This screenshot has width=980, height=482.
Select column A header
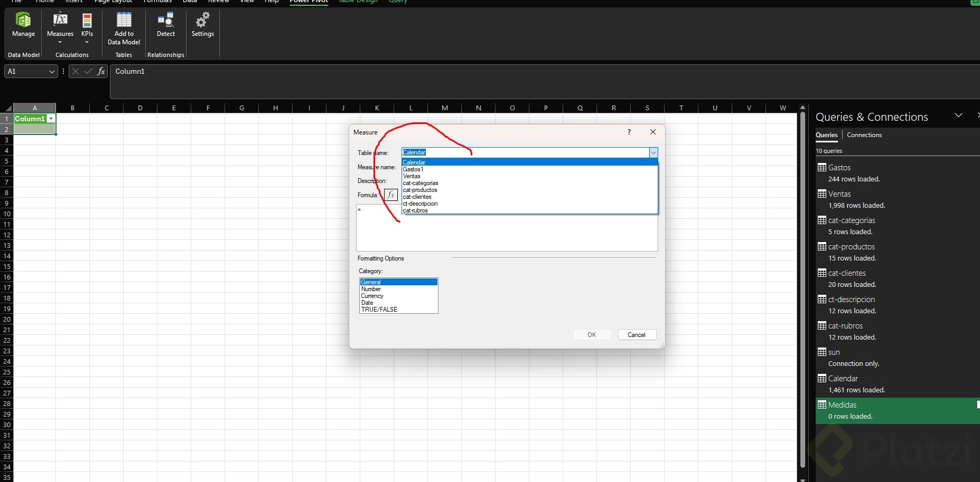35,108
